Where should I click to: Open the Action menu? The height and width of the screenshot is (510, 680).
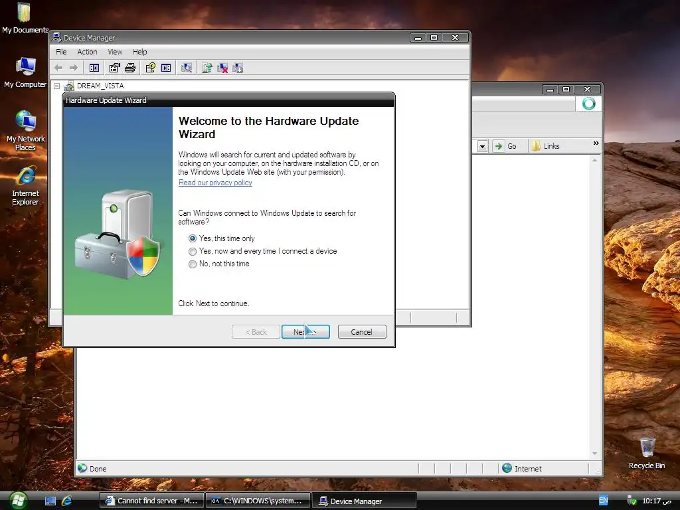click(x=87, y=52)
